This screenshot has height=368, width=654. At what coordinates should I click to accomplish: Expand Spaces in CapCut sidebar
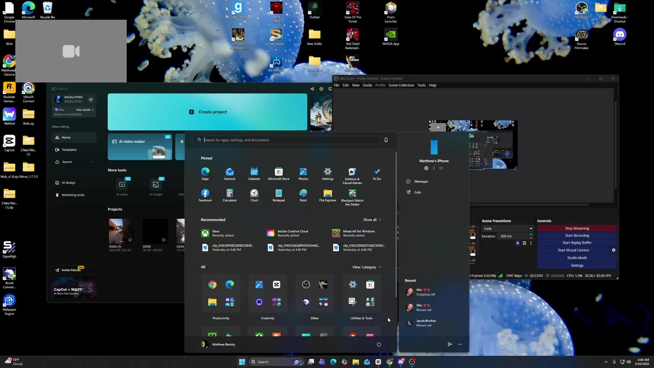(x=74, y=162)
